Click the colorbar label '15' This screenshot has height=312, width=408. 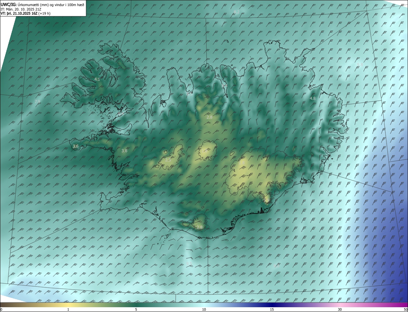click(272, 309)
